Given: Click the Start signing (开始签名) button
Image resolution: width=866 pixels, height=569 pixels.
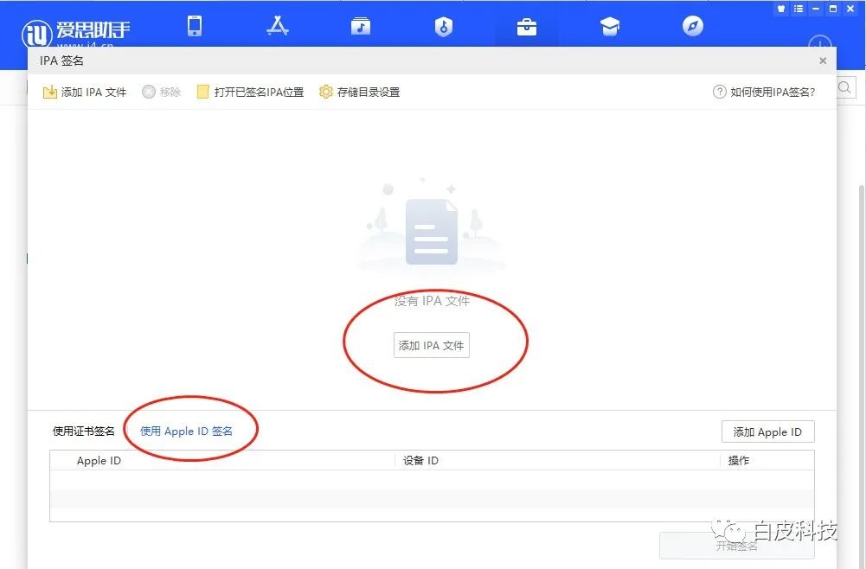Looking at the screenshot, I should click(x=737, y=546).
